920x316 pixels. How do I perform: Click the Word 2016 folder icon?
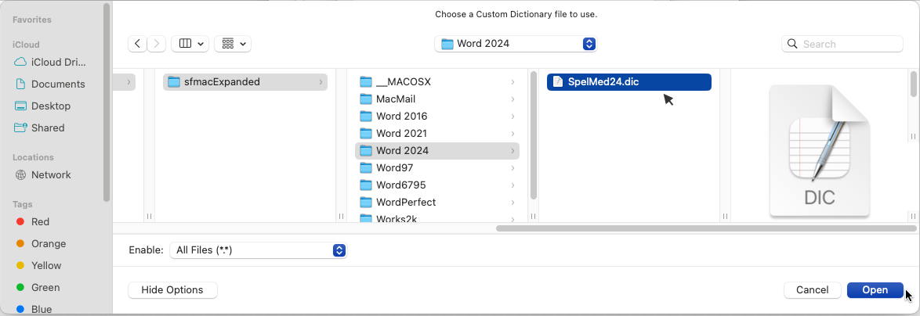[366, 116]
